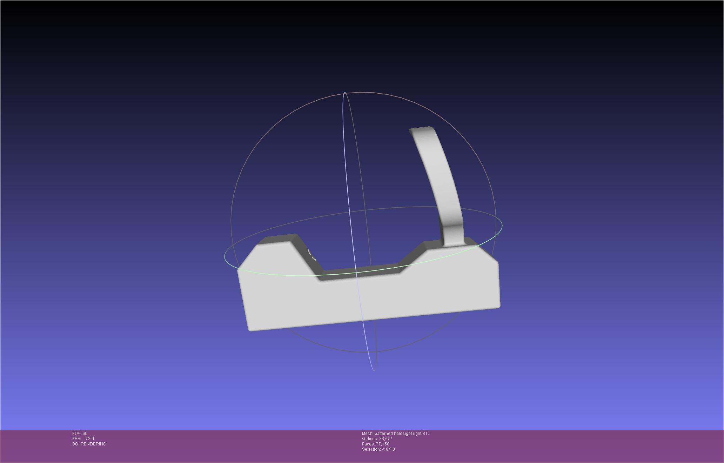The height and width of the screenshot is (463, 724).
Task: Click the Vertices: 38,577 info line
Action: (377, 439)
